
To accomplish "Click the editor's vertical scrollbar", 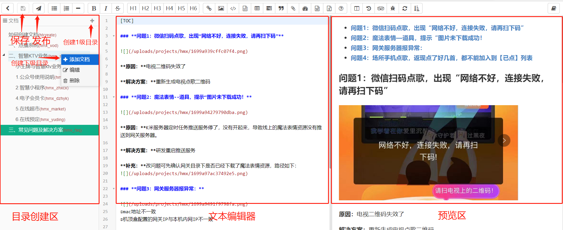I will tap(330, 93).
